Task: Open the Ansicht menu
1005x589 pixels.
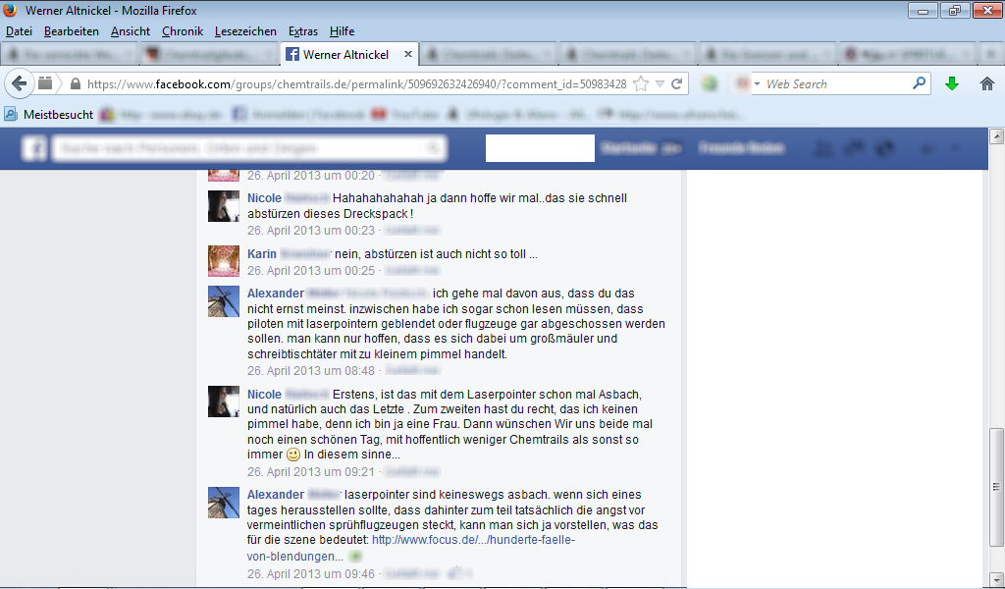Action: pos(131,31)
